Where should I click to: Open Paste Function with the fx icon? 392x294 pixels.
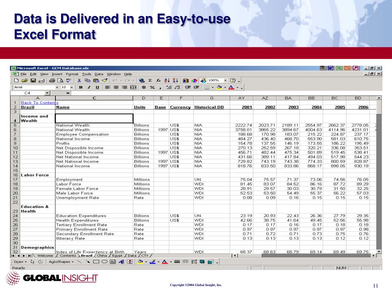(x=158, y=80)
